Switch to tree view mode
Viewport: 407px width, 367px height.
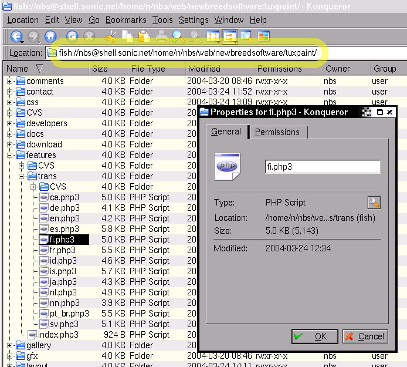click(x=230, y=36)
